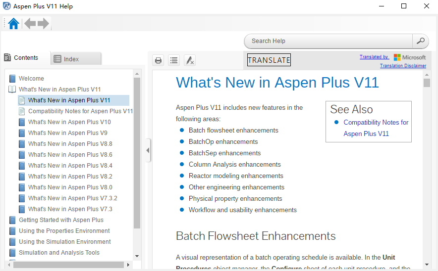438x271 pixels.
Task: Collapse the navigation pane with side arrow
Action: point(148,150)
